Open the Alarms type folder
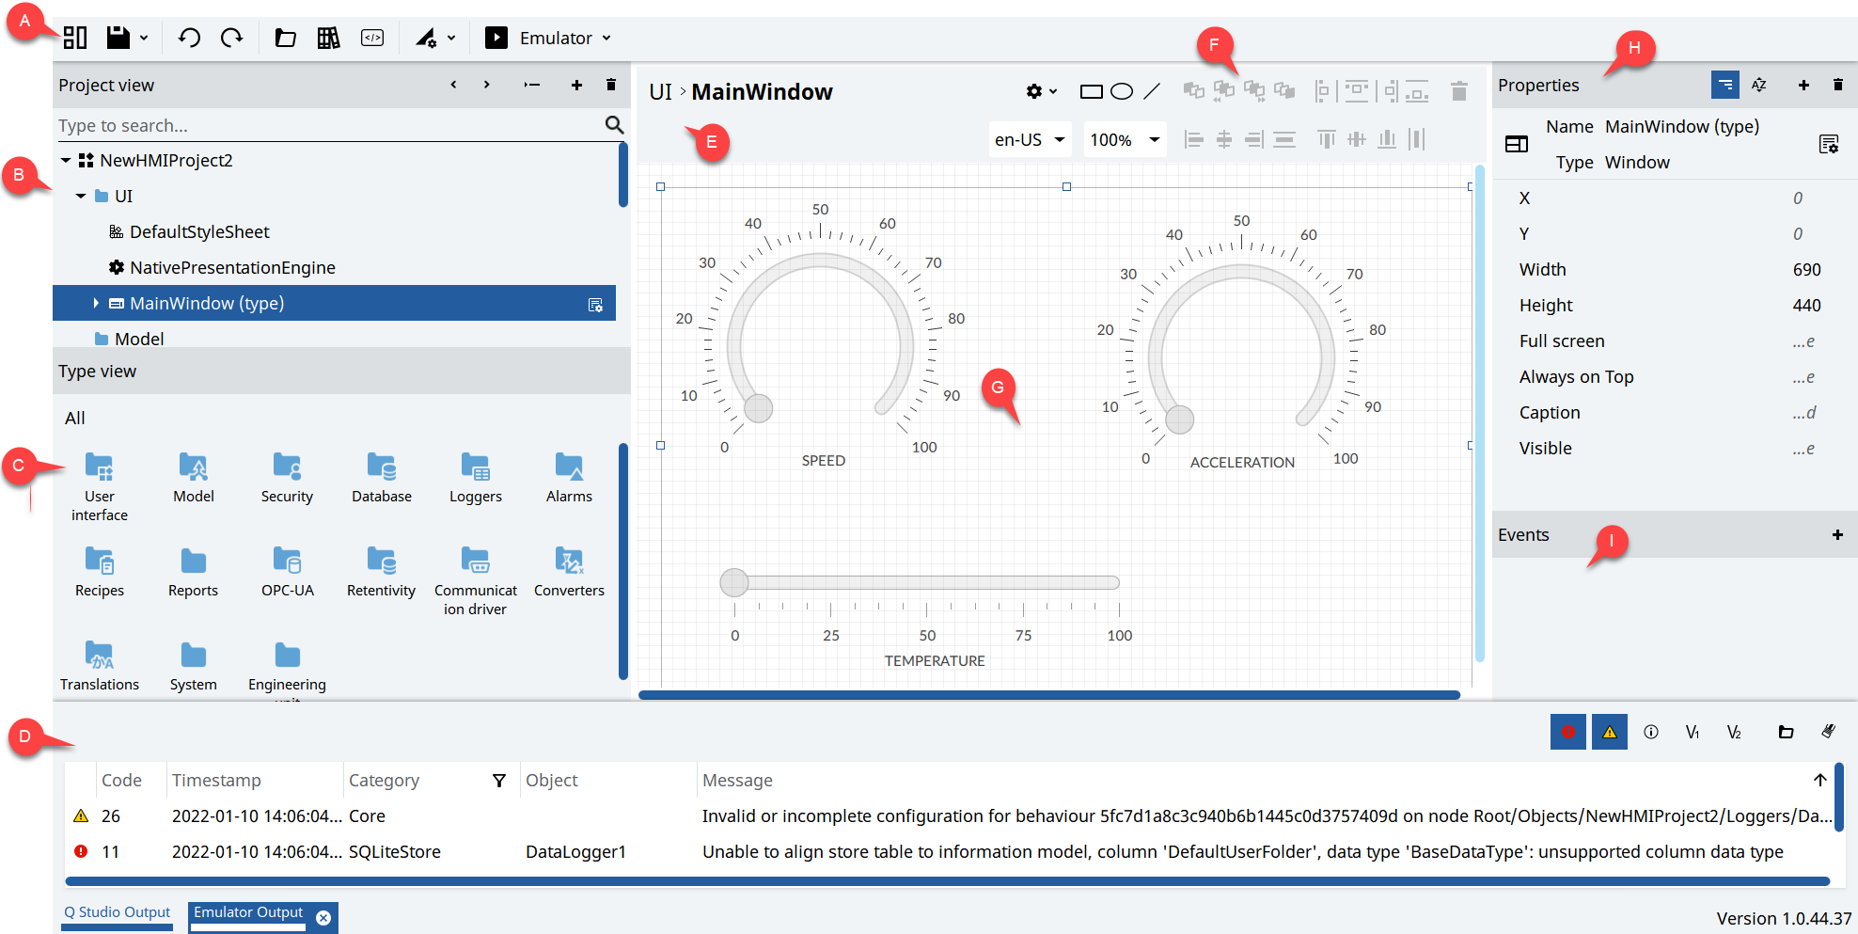The image size is (1858, 934). (x=569, y=478)
